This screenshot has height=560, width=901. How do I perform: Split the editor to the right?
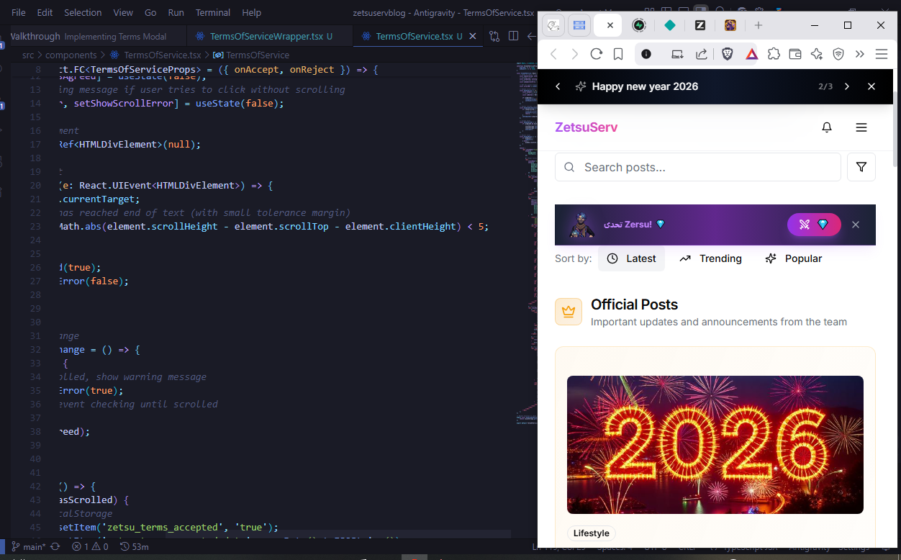[513, 36]
